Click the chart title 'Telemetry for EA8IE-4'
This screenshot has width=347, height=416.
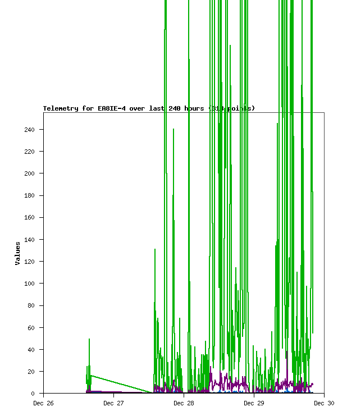coord(84,108)
